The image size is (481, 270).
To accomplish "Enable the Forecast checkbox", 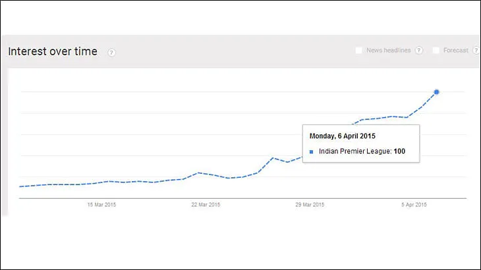I will [436, 50].
